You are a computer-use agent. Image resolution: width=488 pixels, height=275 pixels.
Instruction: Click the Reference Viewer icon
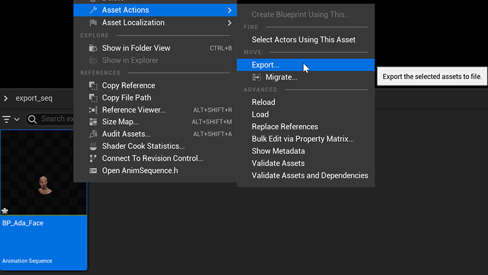pos(93,110)
